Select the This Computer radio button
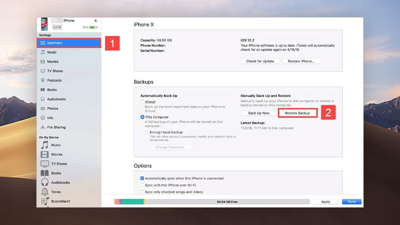This screenshot has width=400, height=225. tap(142, 117)
